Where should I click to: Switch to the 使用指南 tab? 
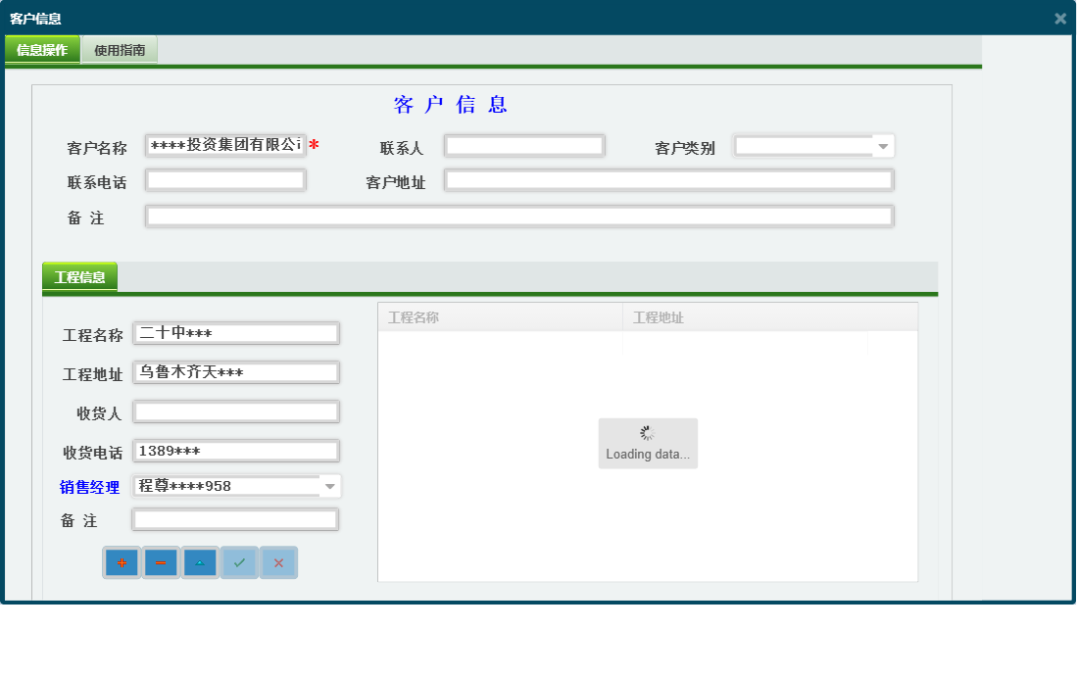pyautogui.click(x=121, y=47)
